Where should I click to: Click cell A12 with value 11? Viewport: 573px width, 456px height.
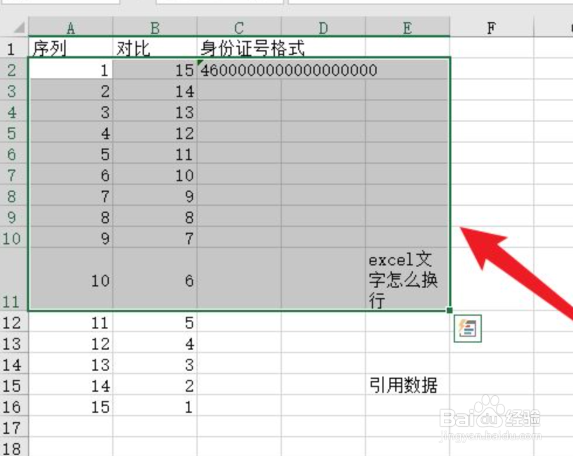[x=71, y=322]
